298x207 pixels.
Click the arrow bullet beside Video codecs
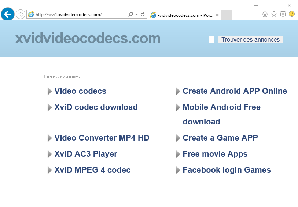coord(49,91)
